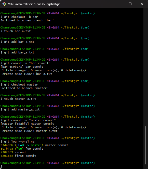Click the commit hash f3dabfb in log
148x169 pixels.
(x=7, y=145)
